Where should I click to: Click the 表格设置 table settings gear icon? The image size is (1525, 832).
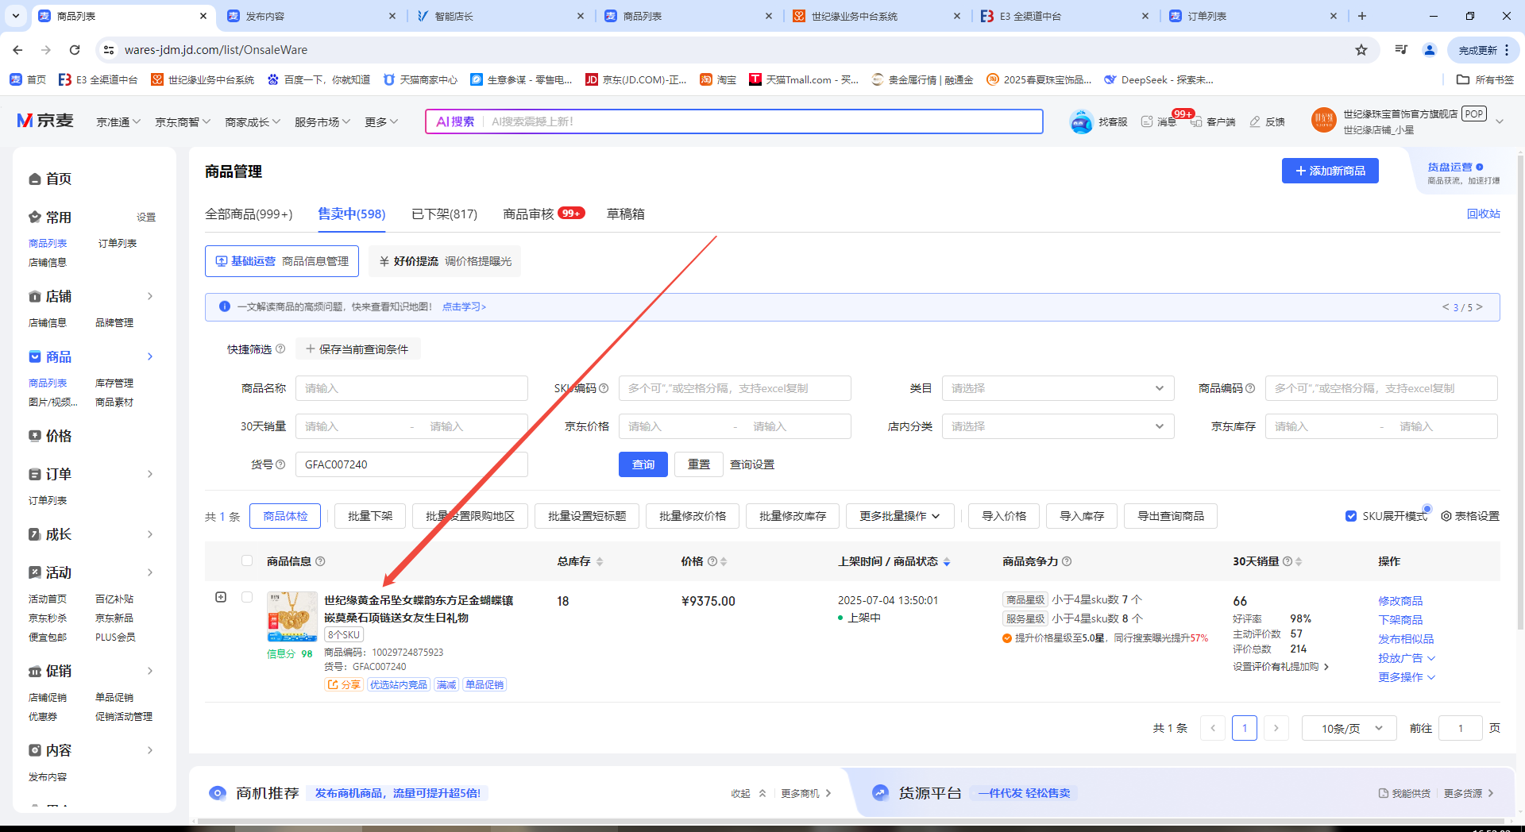tap(1446, 516)
